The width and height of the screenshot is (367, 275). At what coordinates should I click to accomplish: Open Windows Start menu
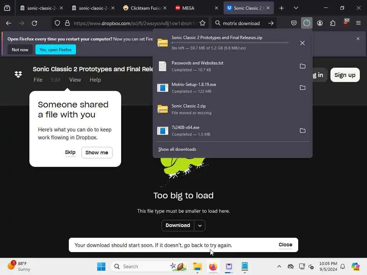[x=101, y=266]
